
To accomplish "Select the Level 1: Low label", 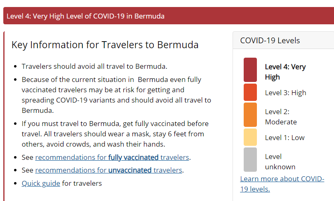I will point(285,138).
